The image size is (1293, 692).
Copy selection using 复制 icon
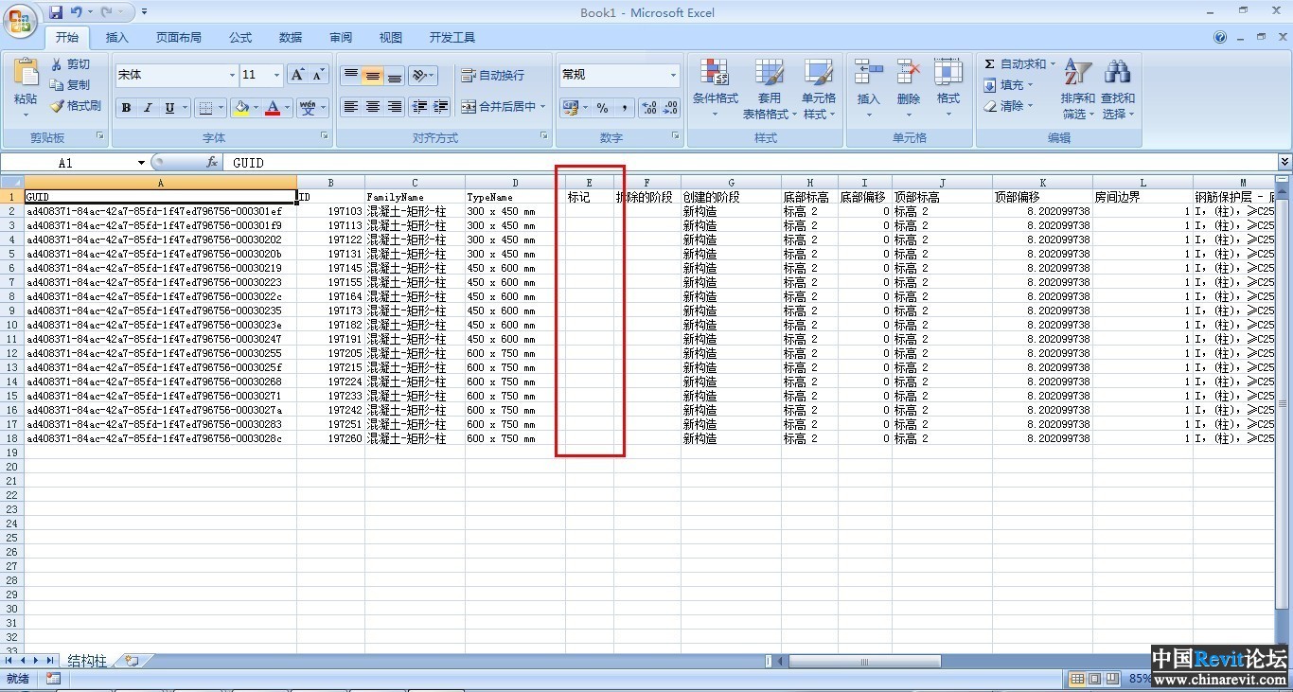[71, 85]
